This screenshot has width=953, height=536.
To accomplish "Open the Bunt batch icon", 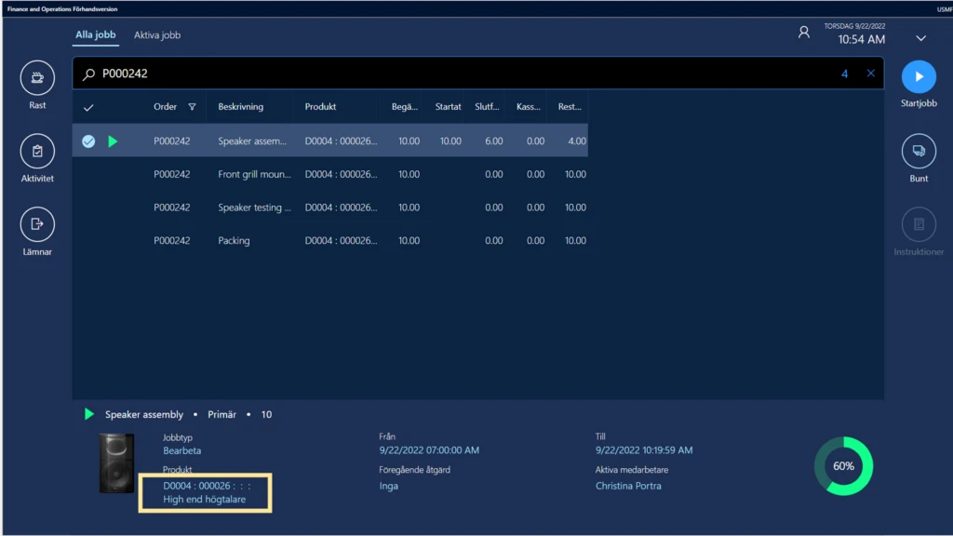I will click(x=919, y=149).
